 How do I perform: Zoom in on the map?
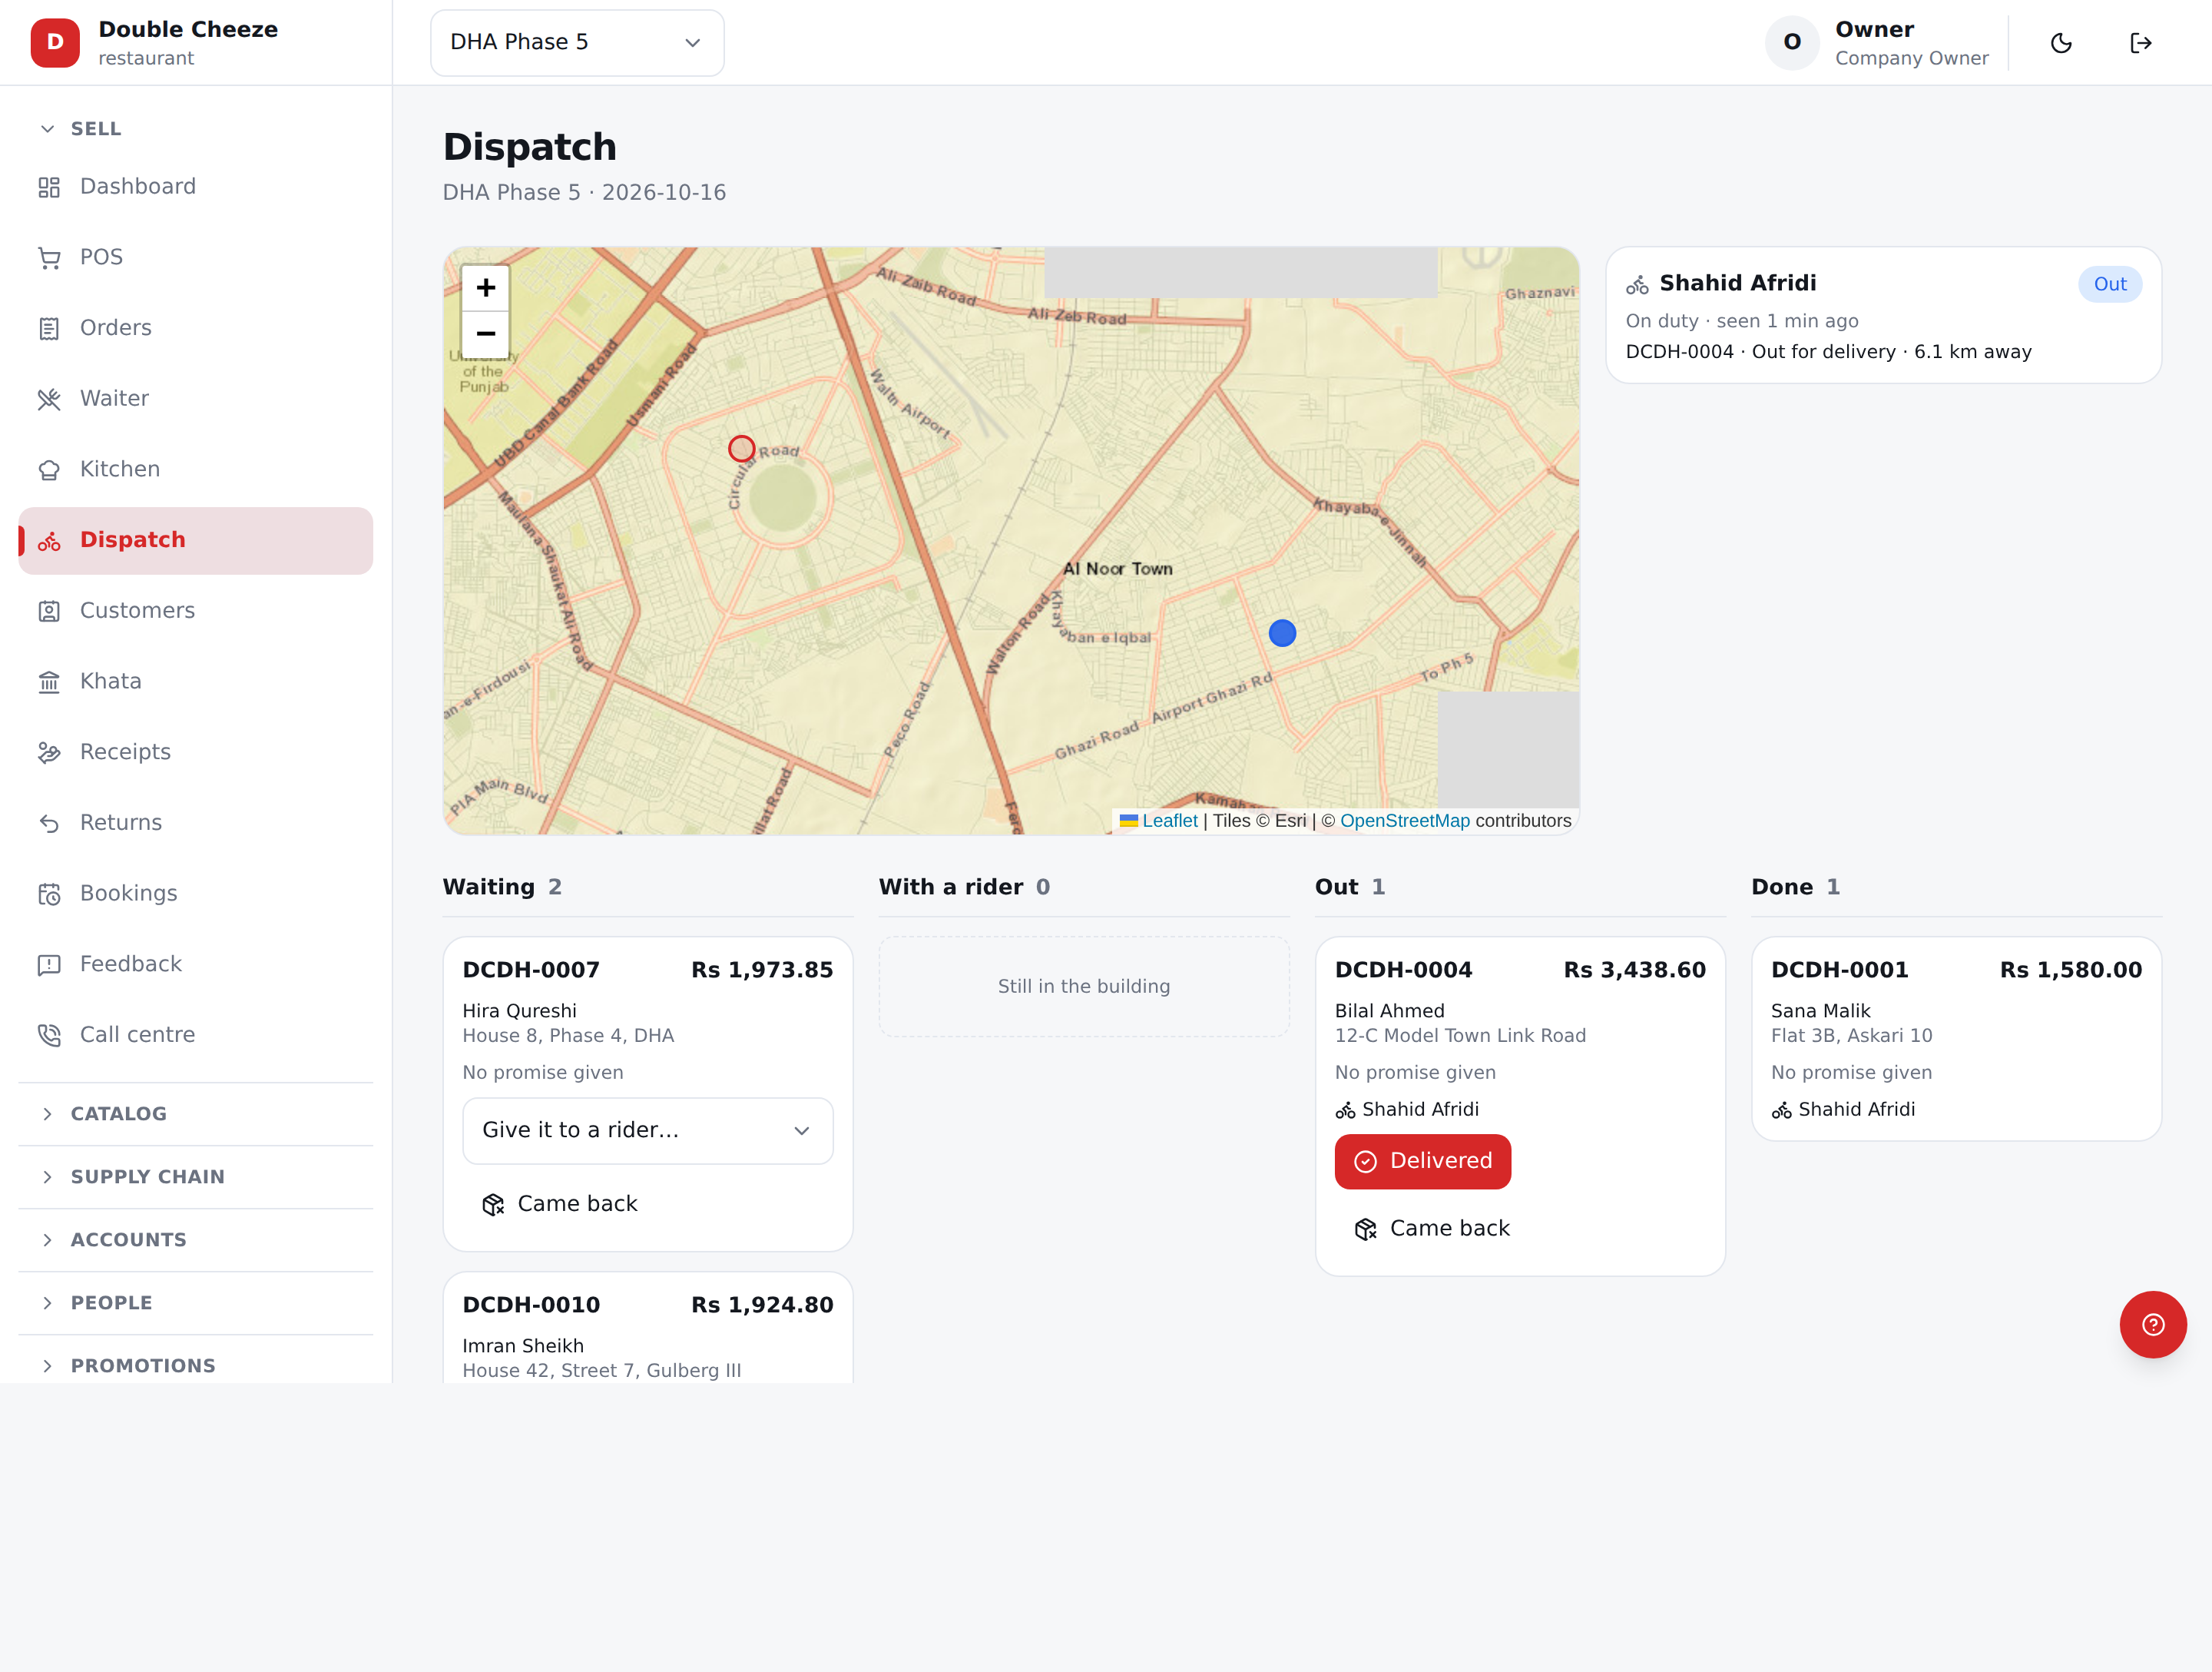(x=486, y=288)
